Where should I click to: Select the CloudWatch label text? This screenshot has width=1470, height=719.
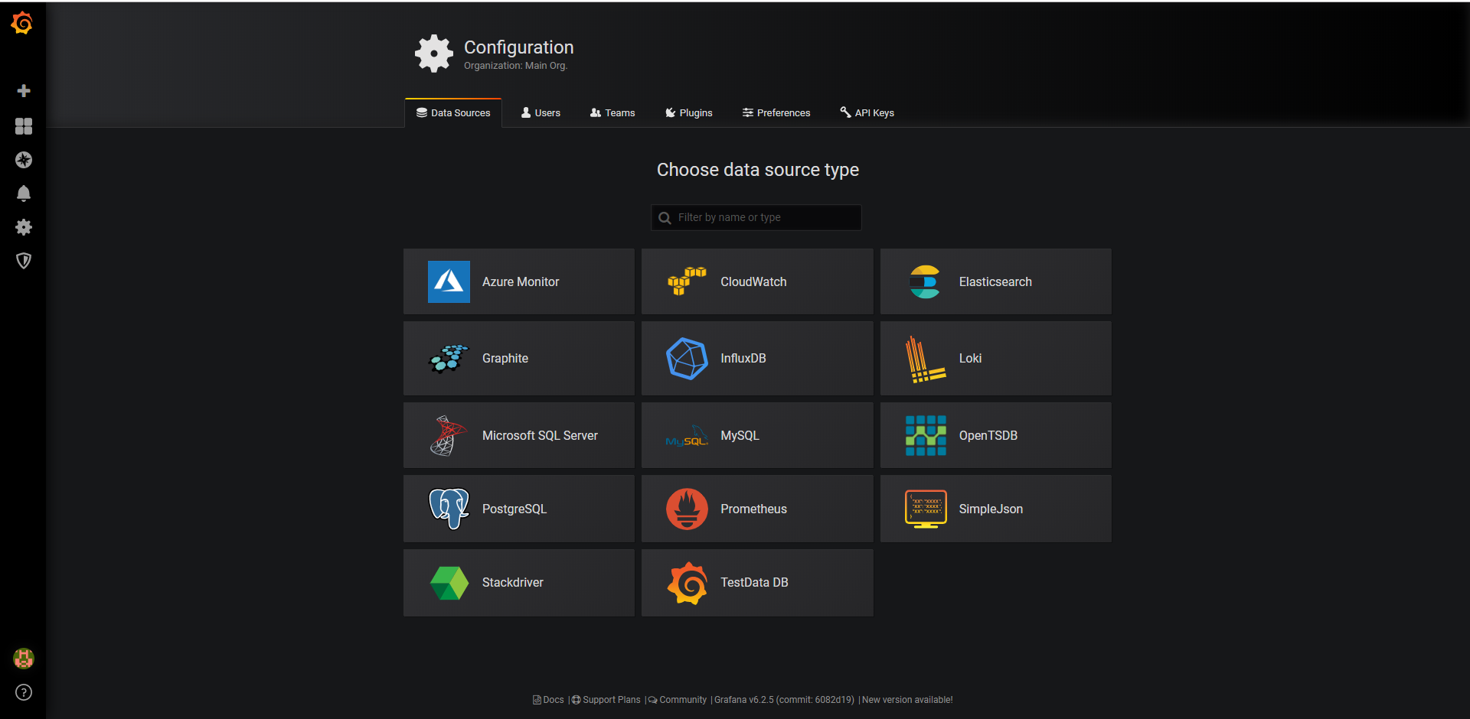[753, 282]
